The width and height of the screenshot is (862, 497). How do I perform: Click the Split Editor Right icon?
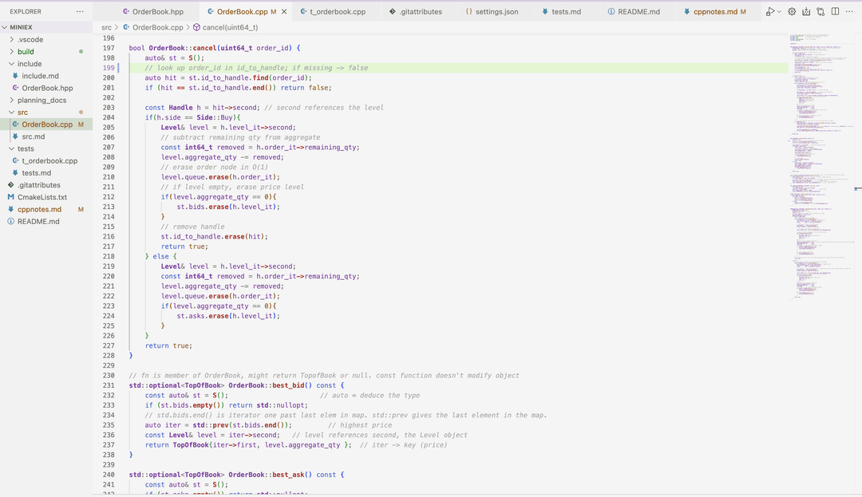[x=835, y=12]
